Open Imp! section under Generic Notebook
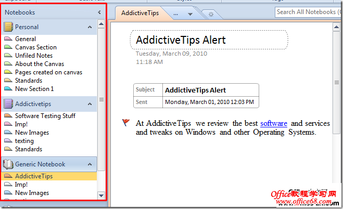The height and width of the screenshot is (209, 343). coord(21,185)
